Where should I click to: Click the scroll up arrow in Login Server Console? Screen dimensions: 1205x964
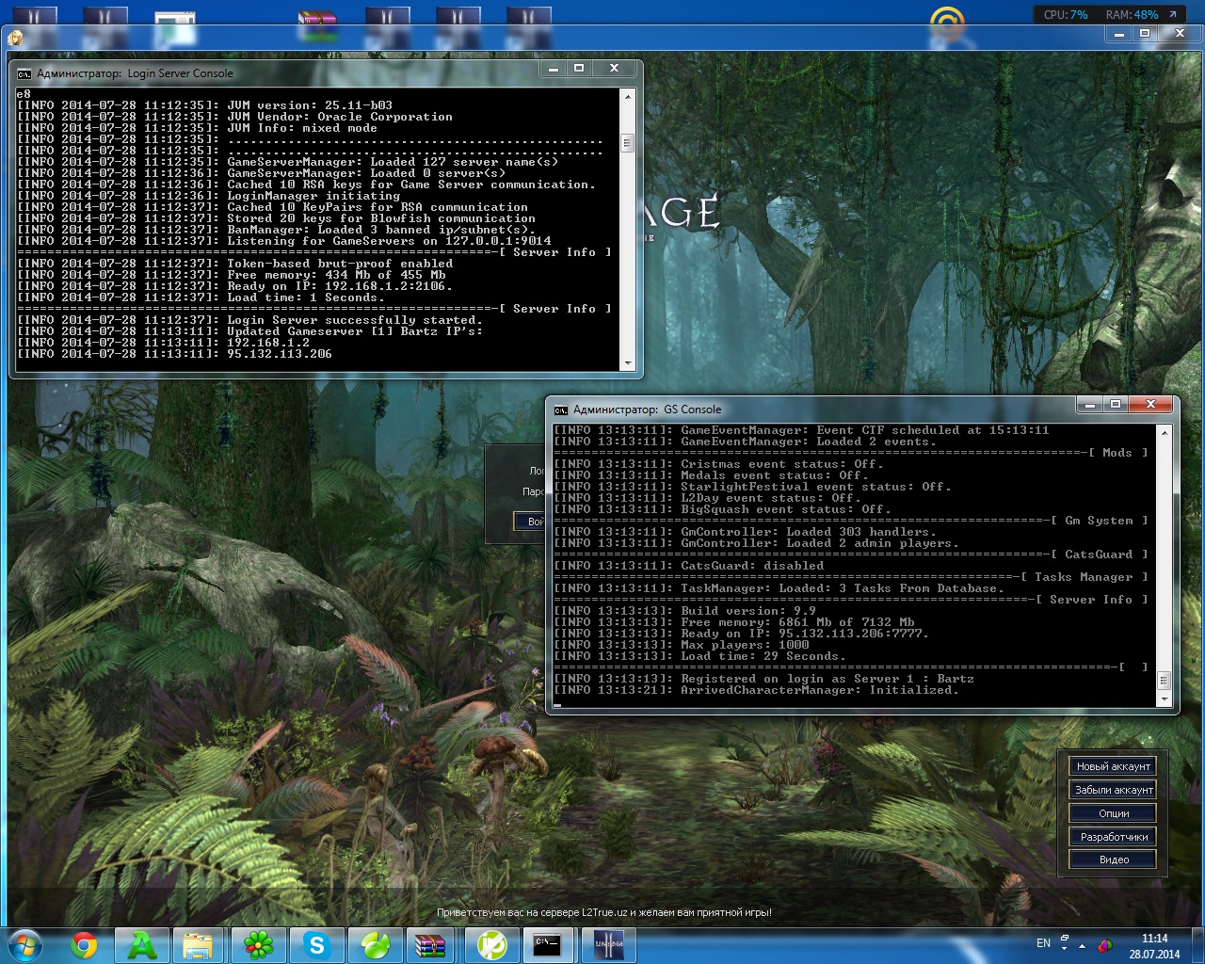pyautogui.click(x=627, y=96)
